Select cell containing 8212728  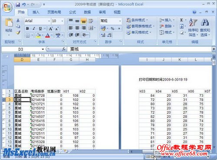coord(38,95)
